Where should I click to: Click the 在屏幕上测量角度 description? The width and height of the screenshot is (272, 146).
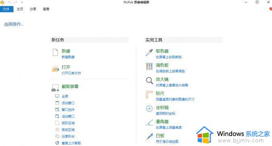(x=168, y=127)
